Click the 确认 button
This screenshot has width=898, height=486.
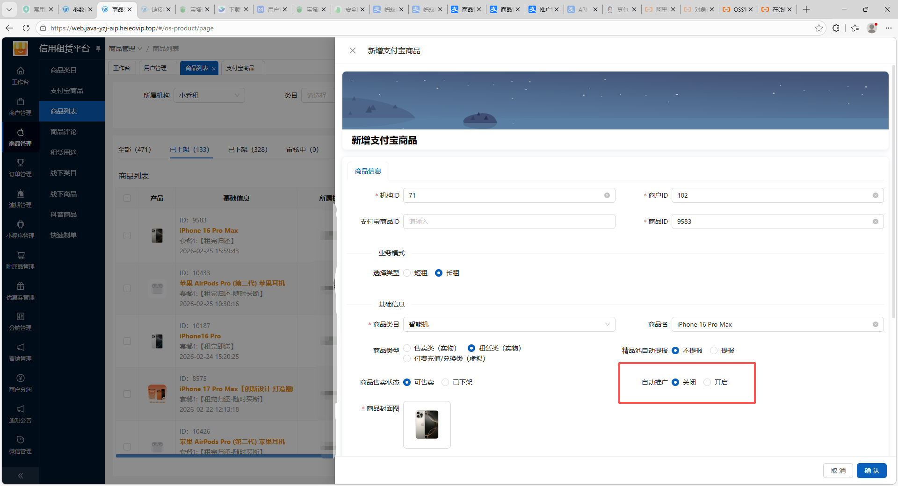871,471
